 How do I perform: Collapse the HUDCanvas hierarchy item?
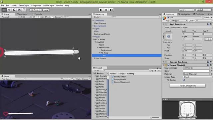click(x=93, y=39)
